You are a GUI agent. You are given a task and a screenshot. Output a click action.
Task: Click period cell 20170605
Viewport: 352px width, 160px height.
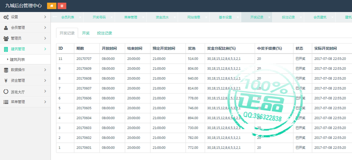[84, 108]
